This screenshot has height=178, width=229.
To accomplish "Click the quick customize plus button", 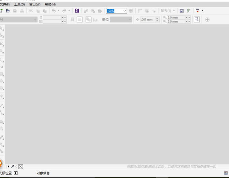I will tap(207, 20).
